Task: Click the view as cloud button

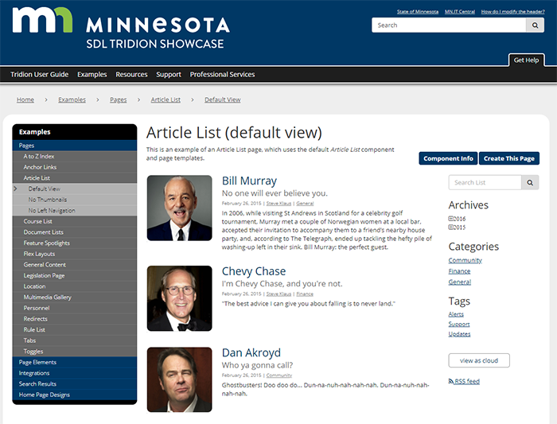Action: 479,360
